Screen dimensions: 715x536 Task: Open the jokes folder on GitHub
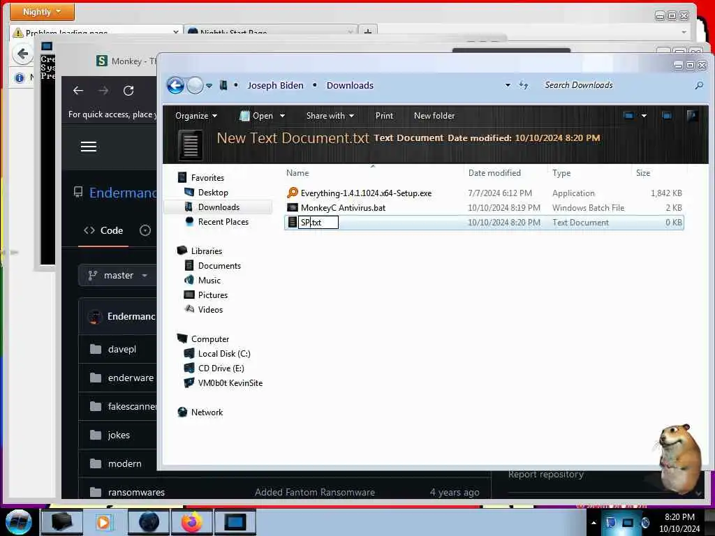(x=119, y=435)
